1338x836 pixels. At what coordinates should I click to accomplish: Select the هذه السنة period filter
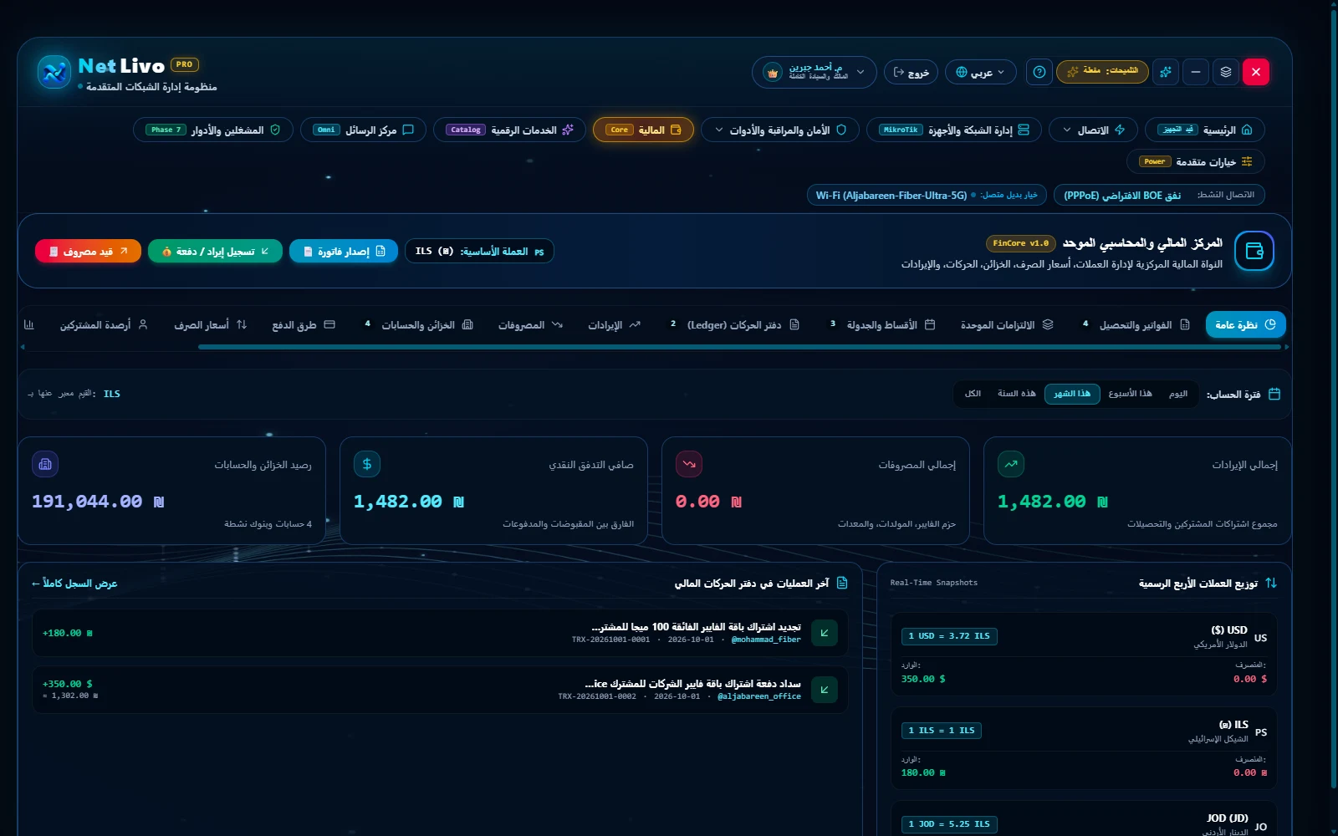coord(1016,394)
